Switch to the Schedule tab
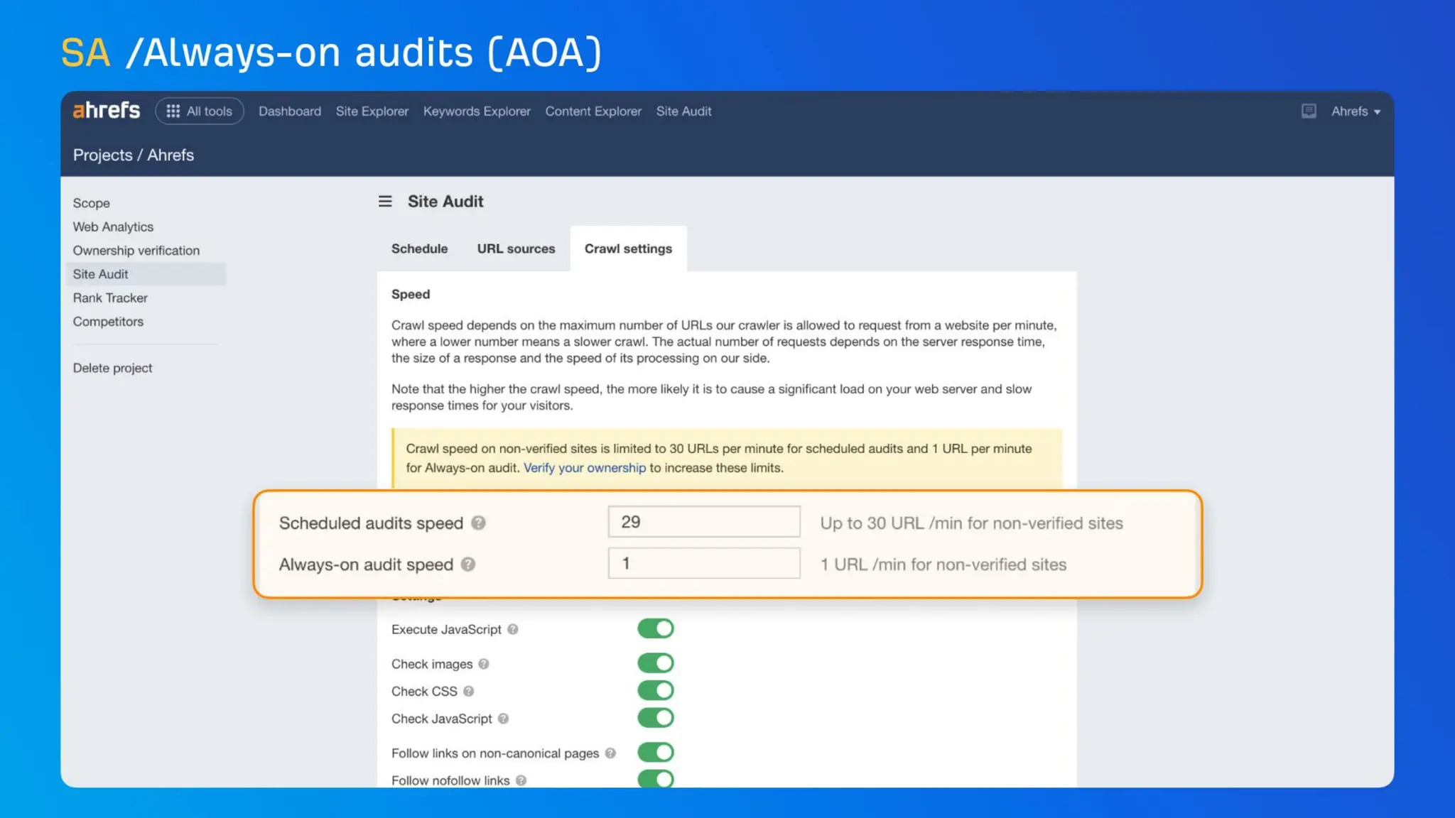This screenshot has width=1455, height=818. point(419,249)
